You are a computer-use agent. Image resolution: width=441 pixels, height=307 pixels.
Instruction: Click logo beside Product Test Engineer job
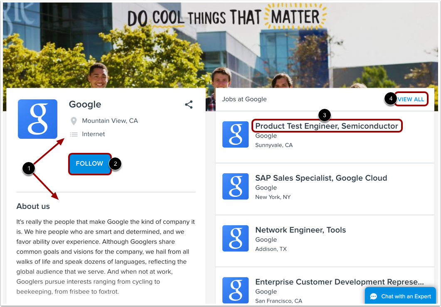point(235,134)
